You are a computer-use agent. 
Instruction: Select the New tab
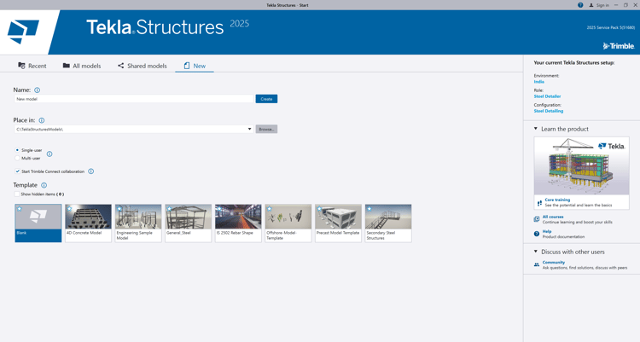195,66
